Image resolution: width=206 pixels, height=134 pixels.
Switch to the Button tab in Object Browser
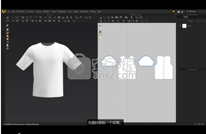point(192,17)
